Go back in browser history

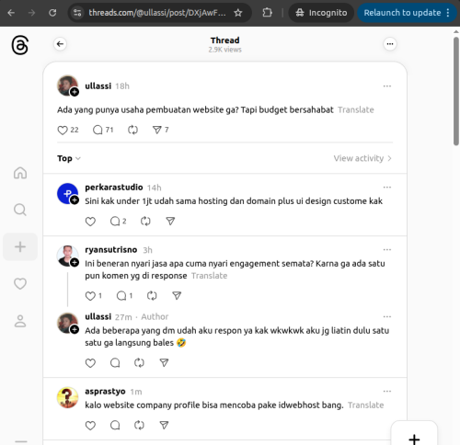11,13
